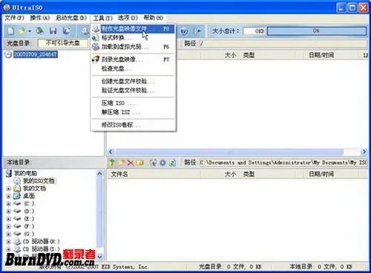Choose 检查光盘 menu entry
The height and width of the screenshot is (273, 371).
[x=134, y=68]
